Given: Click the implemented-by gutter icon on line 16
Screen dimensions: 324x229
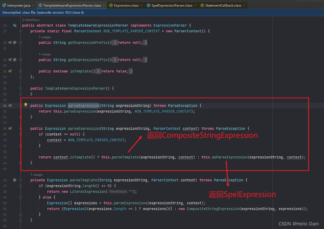Looking at the screenshot, I should tap(15, 25).
